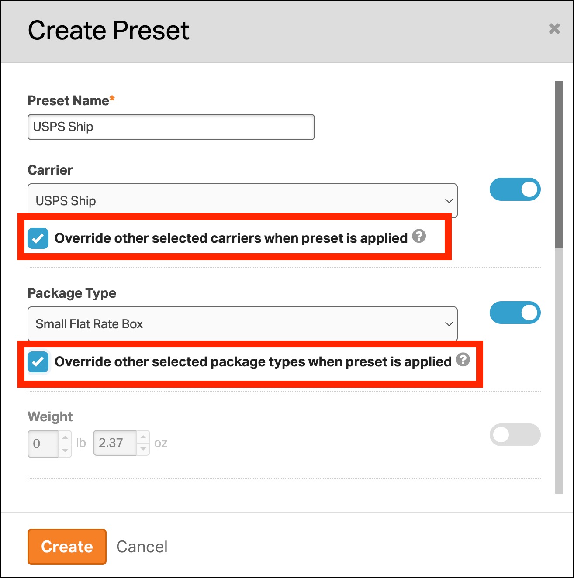The height and width of the screenshot is (578, 574).
Task: Uncheck Override other selected carriers checkbox
Action: tap(38, 238)
